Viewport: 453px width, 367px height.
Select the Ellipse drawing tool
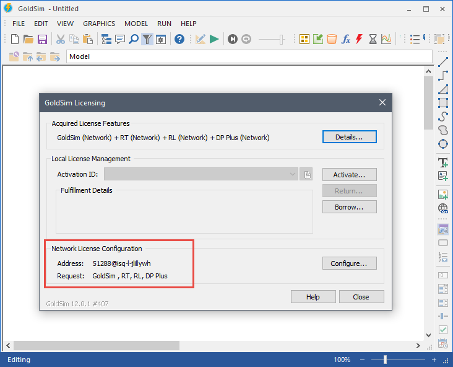coord(443,144)
